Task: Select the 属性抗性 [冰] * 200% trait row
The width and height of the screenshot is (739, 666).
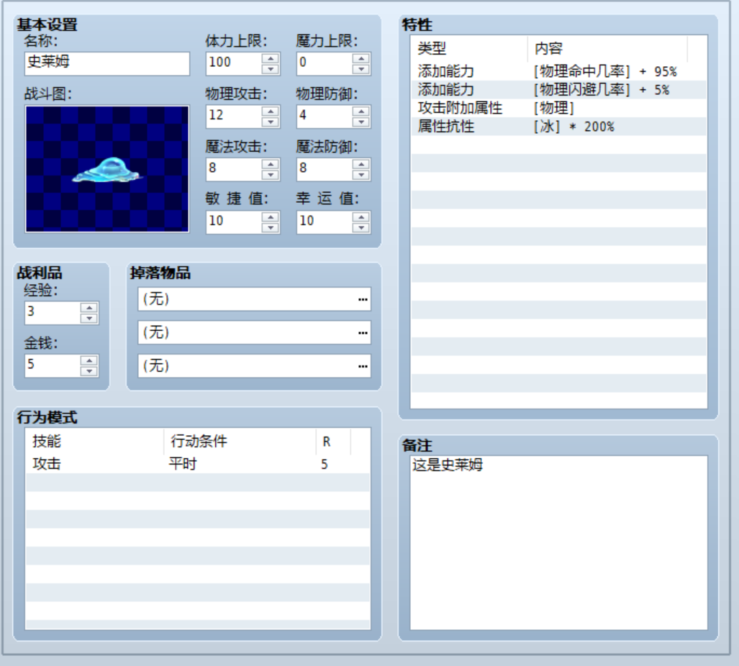Action: click(558, 127)
